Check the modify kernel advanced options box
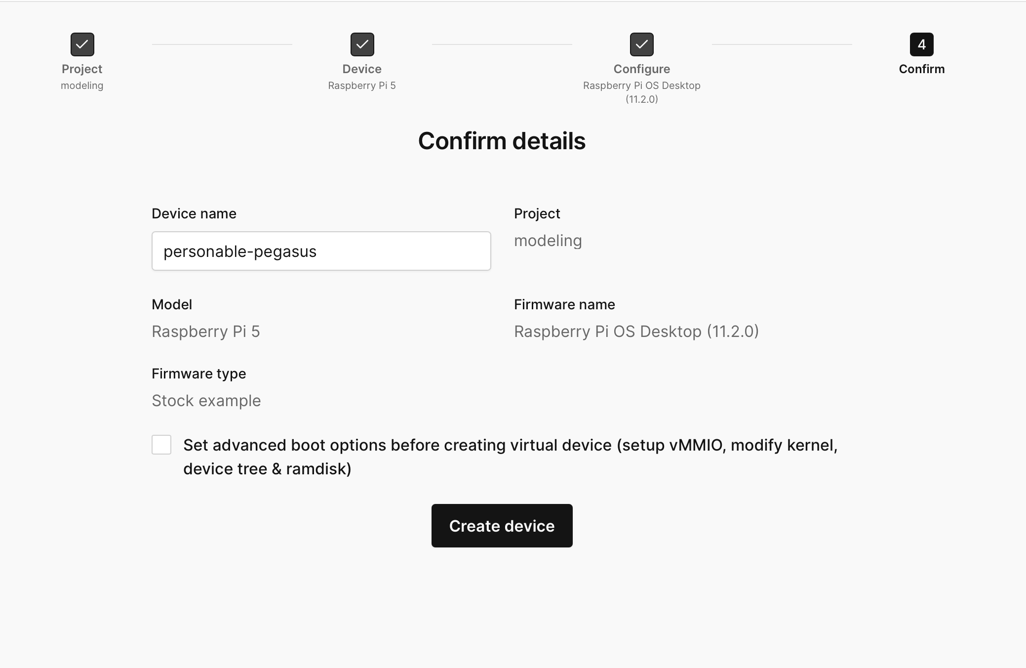 [x=161, y=445]
